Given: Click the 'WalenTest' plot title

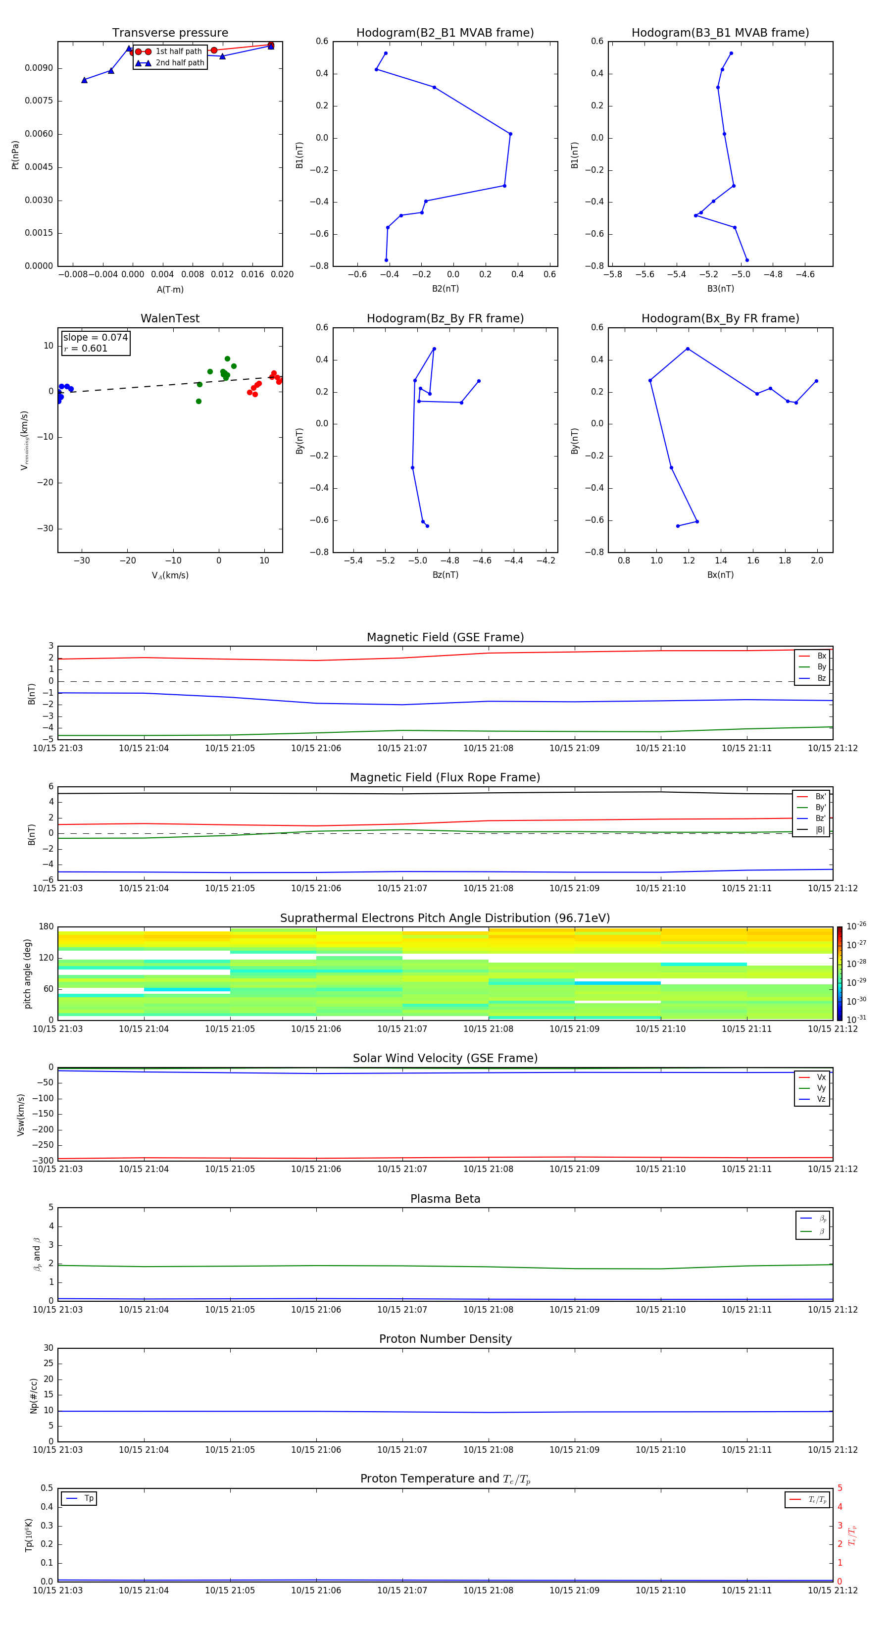Looking at the screenshot, I should tap(170, 318).
